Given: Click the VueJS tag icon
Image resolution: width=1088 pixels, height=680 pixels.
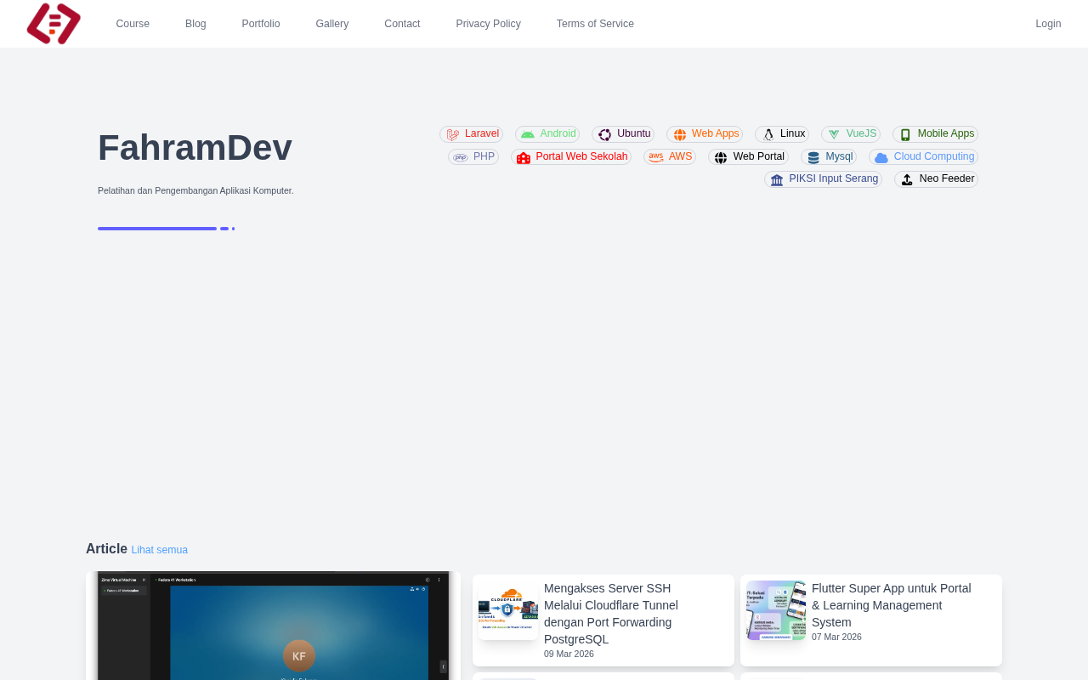Looking at the screenshot, I should click(834, 134).
